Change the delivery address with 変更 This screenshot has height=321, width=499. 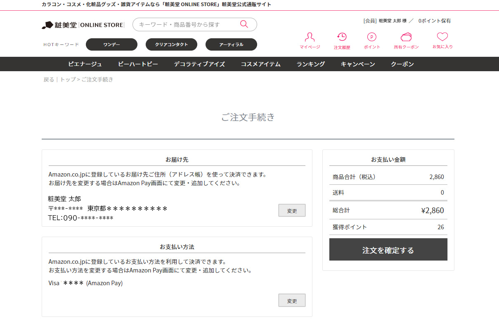coord(292,210)
